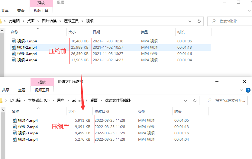The height and width of the screenshot is (159, 252).
Task: Navigate to 用户 in bottom address bar
Action: (61, 100)
